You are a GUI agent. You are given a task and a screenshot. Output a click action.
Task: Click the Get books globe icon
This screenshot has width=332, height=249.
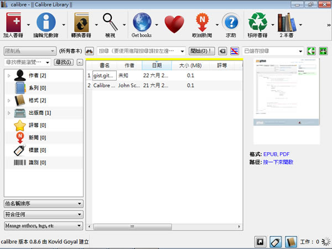142,24
